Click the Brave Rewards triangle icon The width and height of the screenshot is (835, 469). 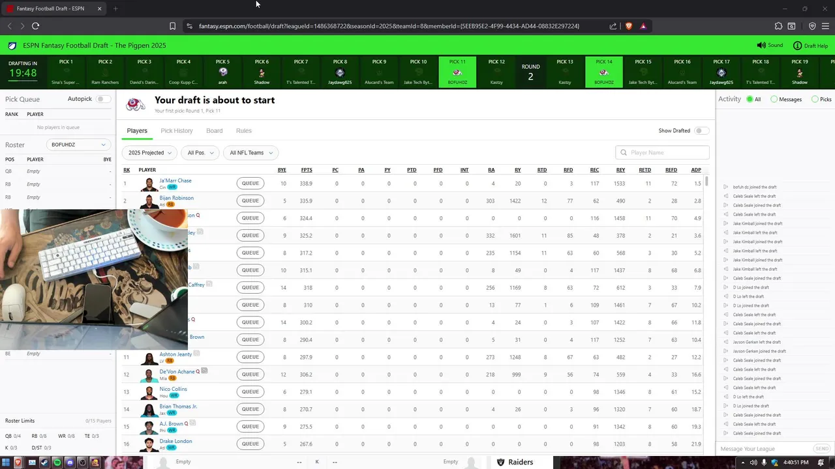pyautogui.click(x=643, y=26)
